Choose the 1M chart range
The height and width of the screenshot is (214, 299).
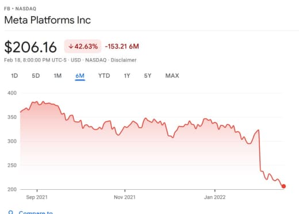[x=57, y=76]
